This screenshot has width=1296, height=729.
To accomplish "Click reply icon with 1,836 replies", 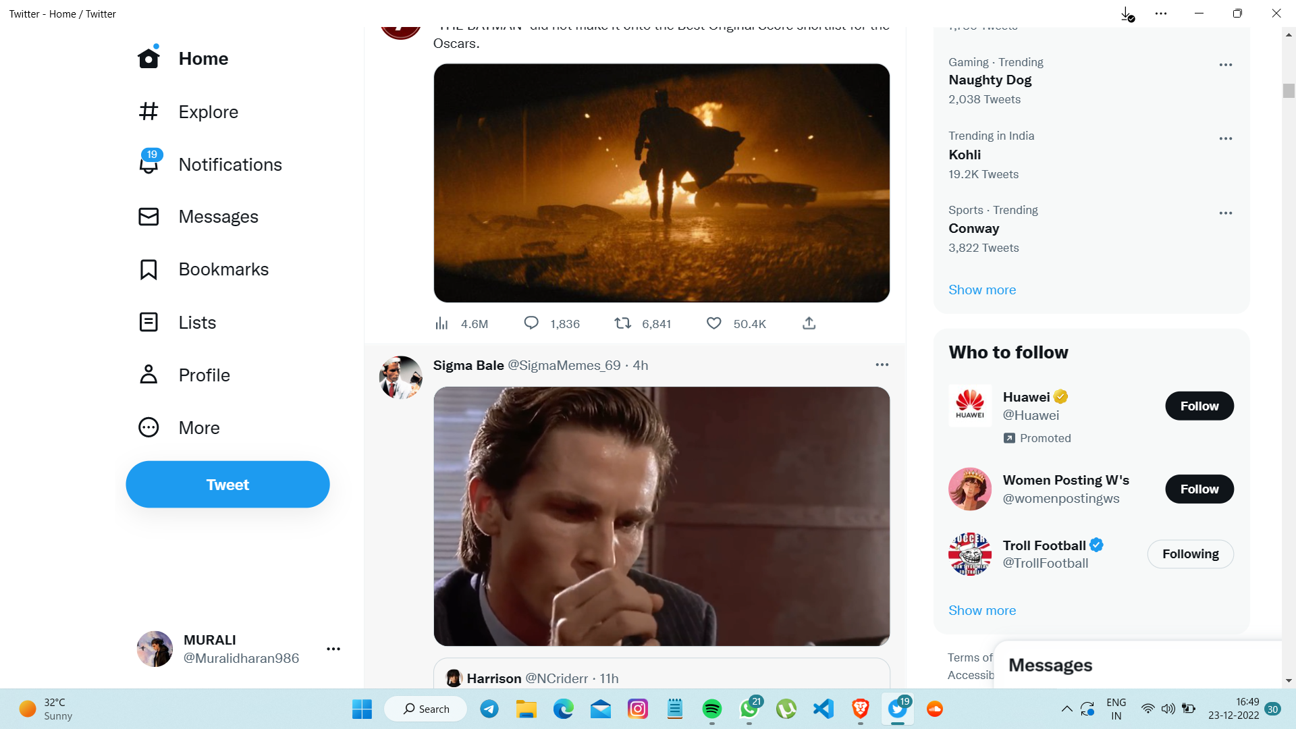I will pyautogui.click(x=531, y=323).
